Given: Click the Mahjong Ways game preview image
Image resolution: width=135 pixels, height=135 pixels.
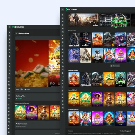Looking at the screenshot, I should [x=38, y=63].
